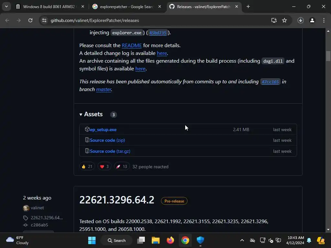Click the browser back arrow
The height and width of the screenshot is (248, 331).
7,20
